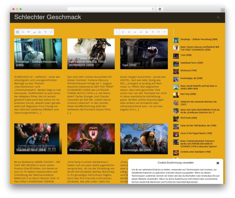Open Drachenjäger, die (2008) post image
Screen dimensions: 235x198
pos(144,139)
